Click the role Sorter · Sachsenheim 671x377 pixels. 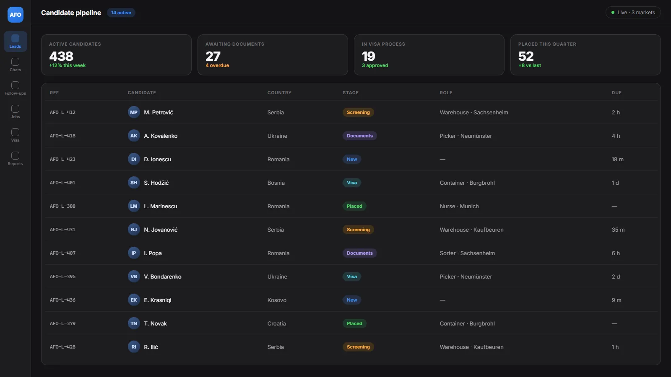[467, 253]
